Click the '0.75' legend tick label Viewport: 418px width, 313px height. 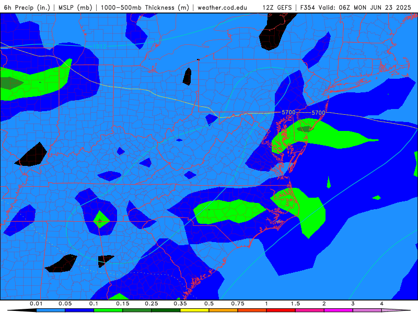[238, 304]
